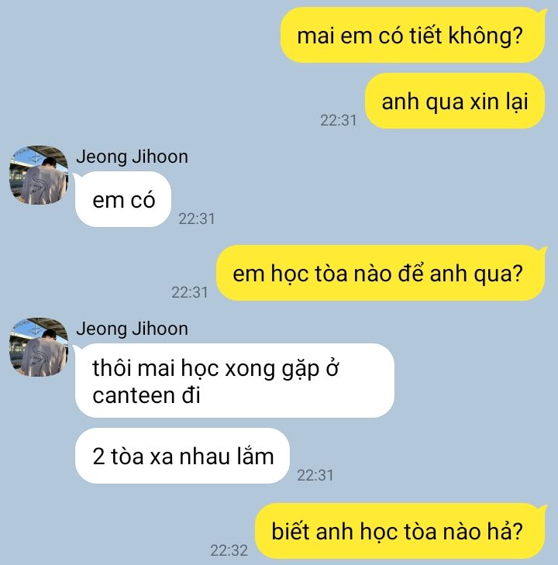Click the 22:31 timestamp beside "em có"
This screenshot has width=558, height=565.
197,219
